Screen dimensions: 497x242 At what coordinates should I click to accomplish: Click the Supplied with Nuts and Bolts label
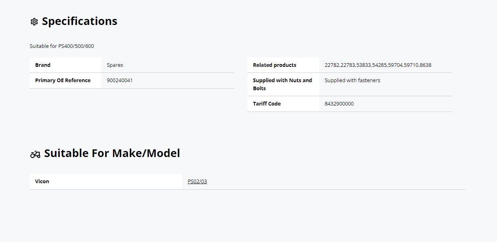tap(283, 85)
